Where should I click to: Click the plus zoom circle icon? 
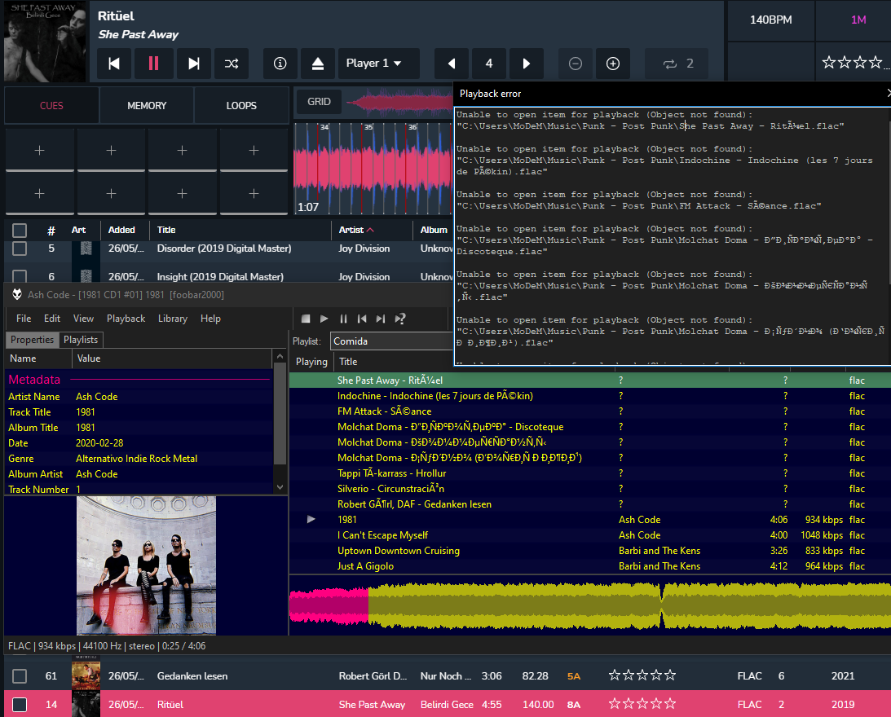click(x=612, y=64)
